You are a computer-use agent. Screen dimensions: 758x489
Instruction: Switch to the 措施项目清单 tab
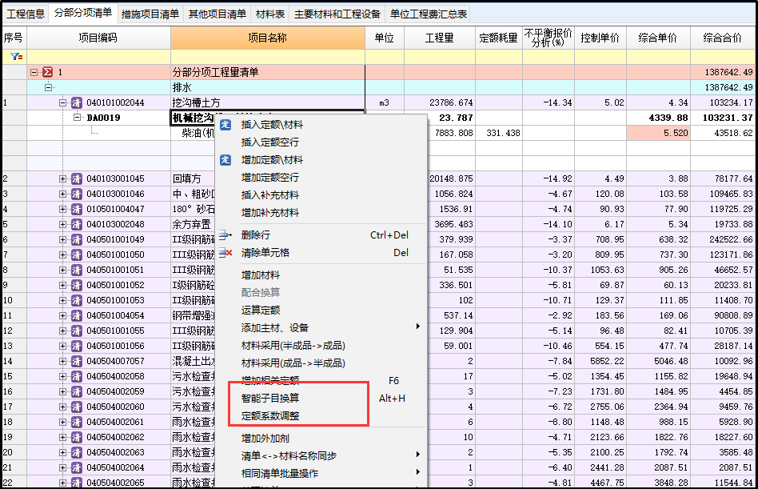150,14
